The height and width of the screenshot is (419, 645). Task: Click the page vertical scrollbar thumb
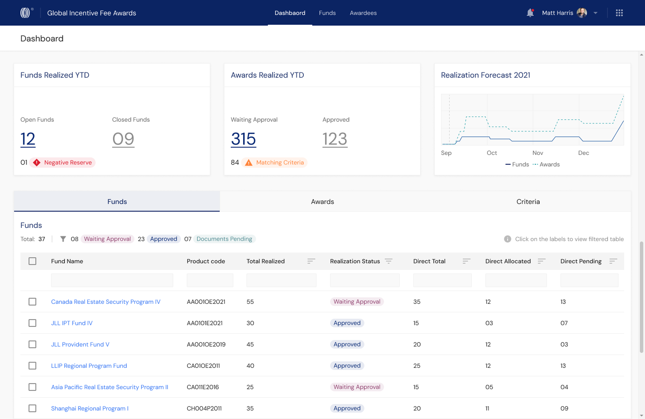[642, 297]
